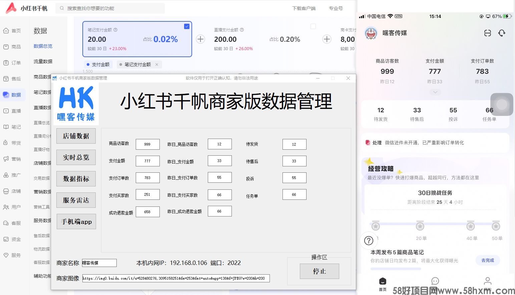The width and height of the screenshot is (515, 295).
Task: Click the plus icon after 笔记支付金额 card
Action: (200, 39)
